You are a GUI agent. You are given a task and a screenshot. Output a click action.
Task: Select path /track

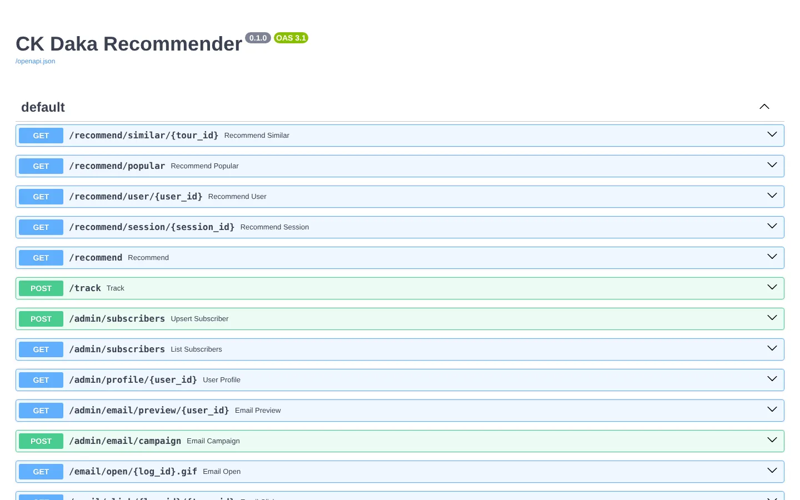pos(85,288)
